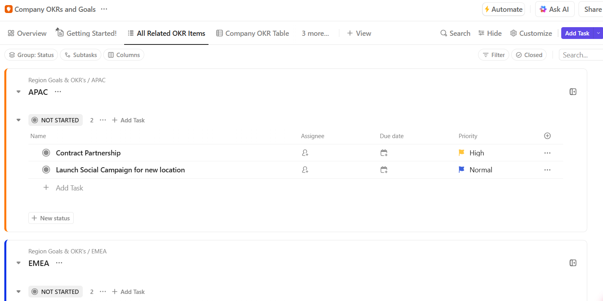The image size is (603, 301).
Task: Click the New status button
Action: [51, 218]
